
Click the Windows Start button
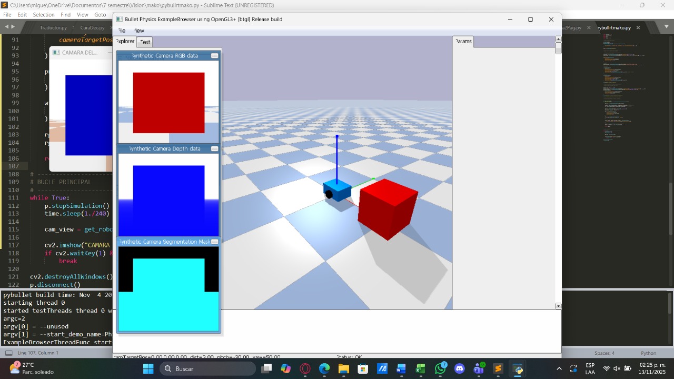148,368
